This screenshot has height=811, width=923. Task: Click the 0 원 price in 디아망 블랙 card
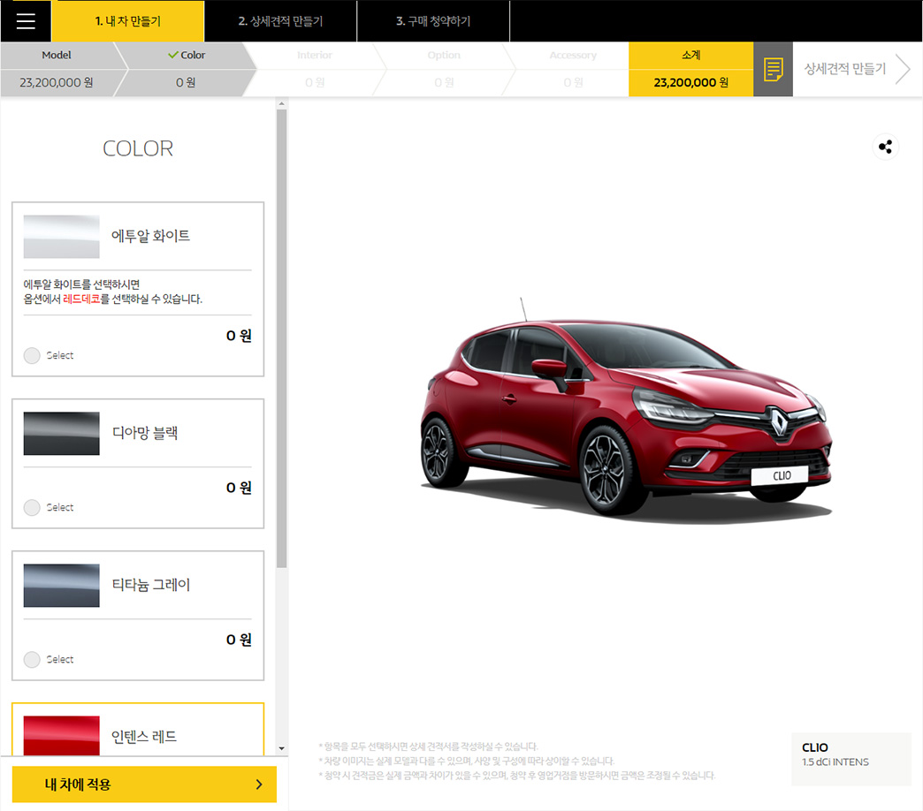coord(239,488)
